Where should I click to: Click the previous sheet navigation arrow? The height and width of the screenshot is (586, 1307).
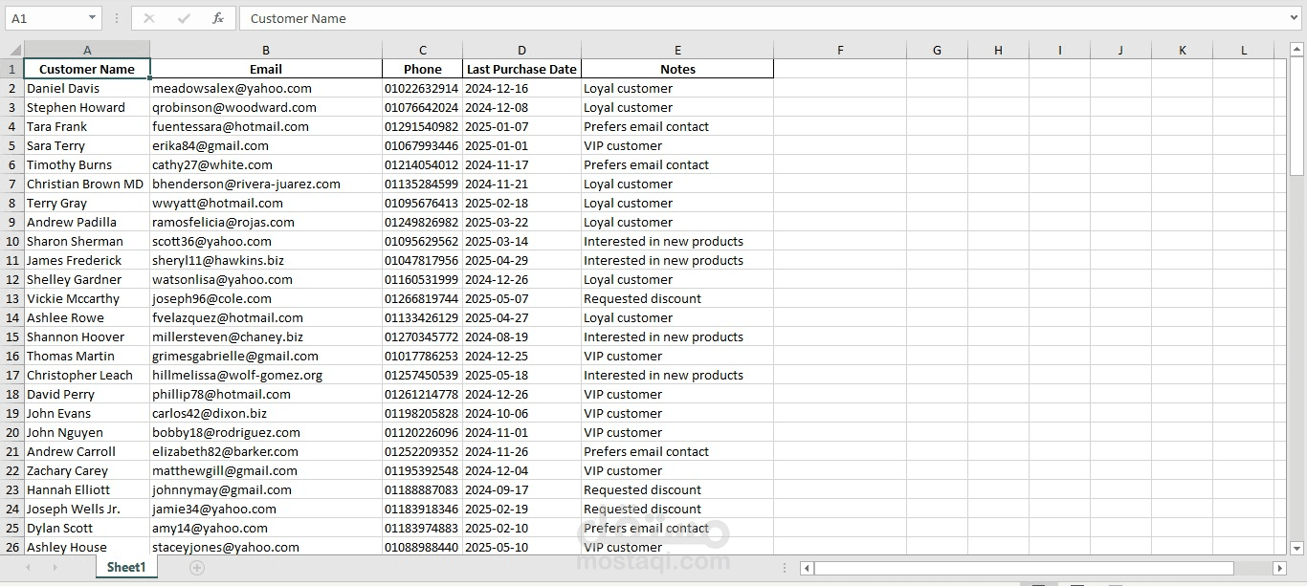click(x=28, y=568)
